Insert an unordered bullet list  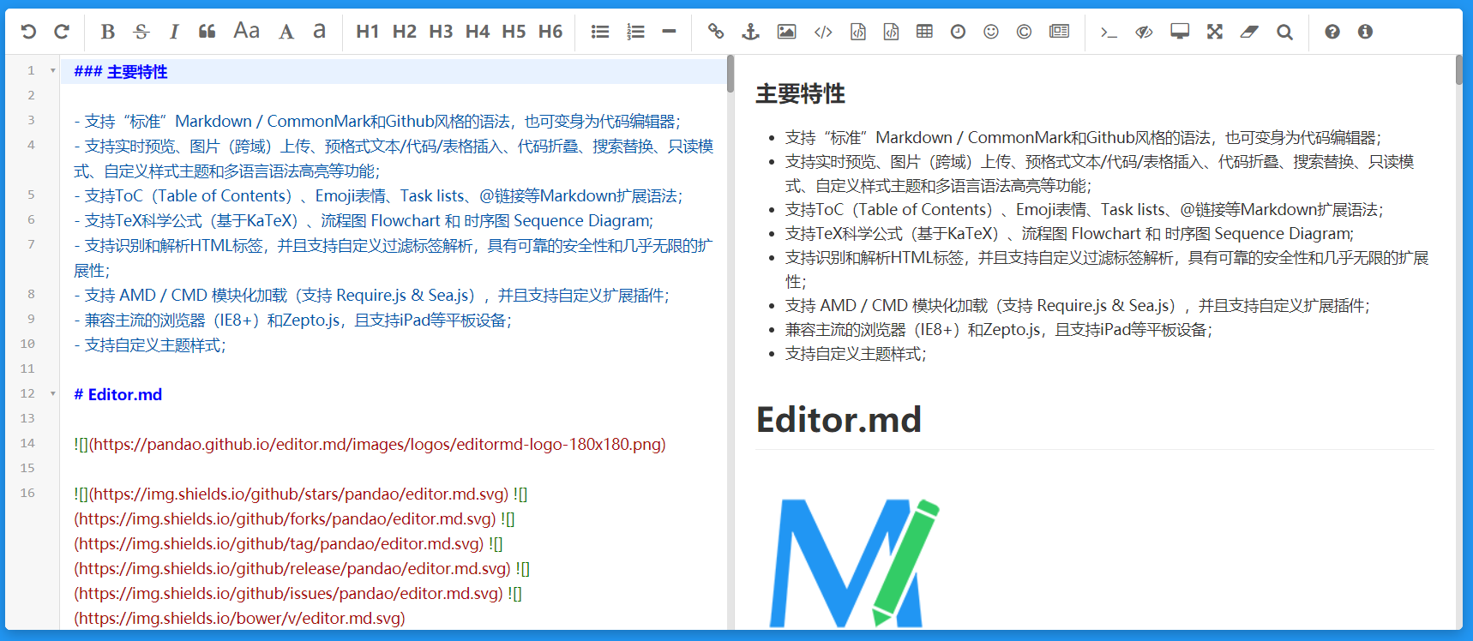[x=600, y=32]
